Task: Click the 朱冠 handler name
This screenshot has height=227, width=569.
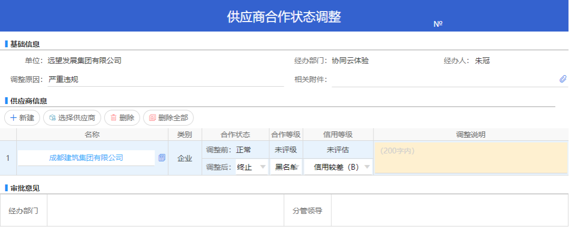Action: (x=482, y=61)
